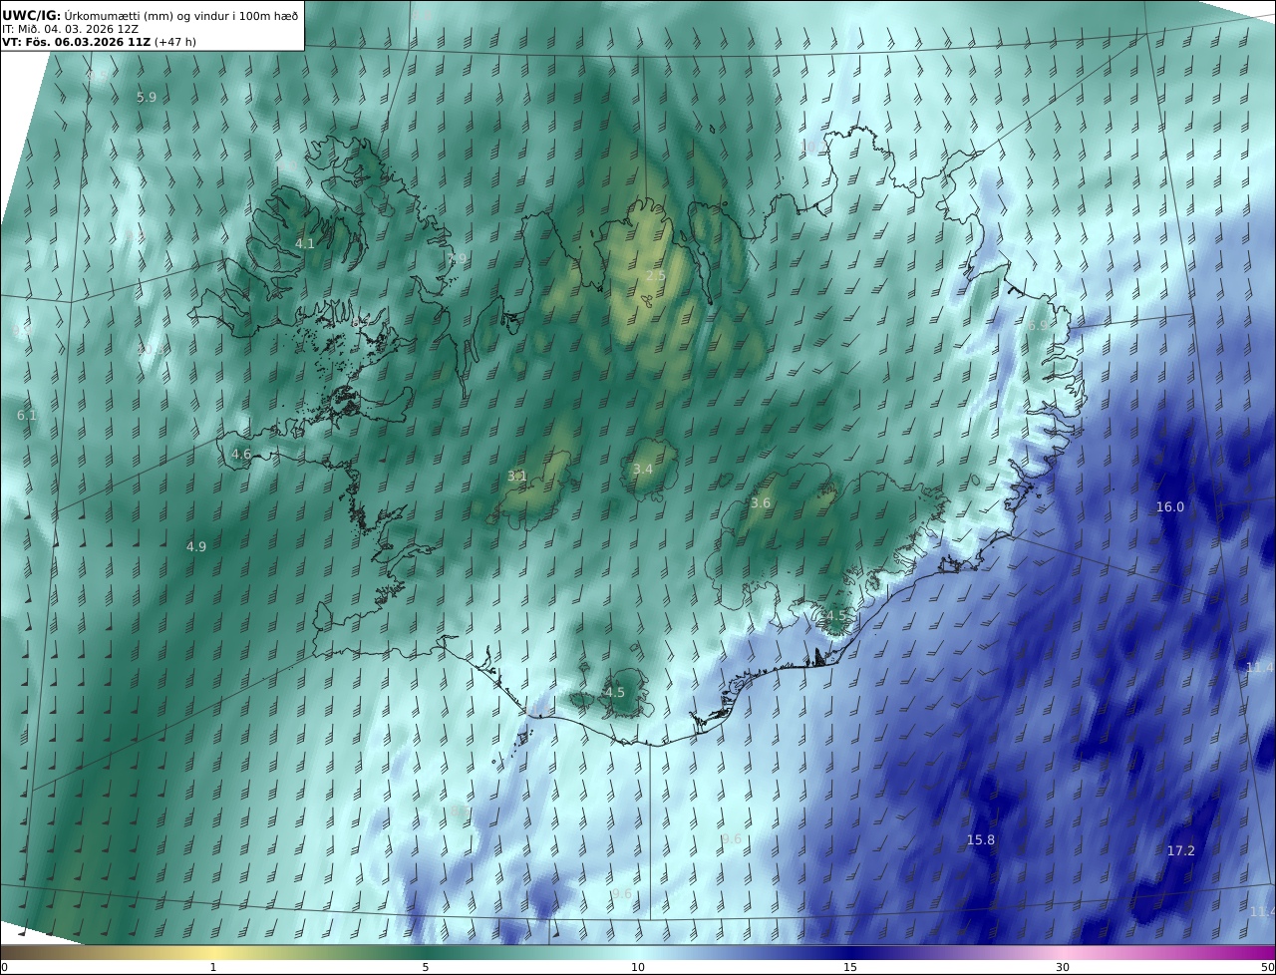Click the 3.6 value on Vatnajökull
The height and width of the screenshot is (975, 1276).
[x=761, y=502]
